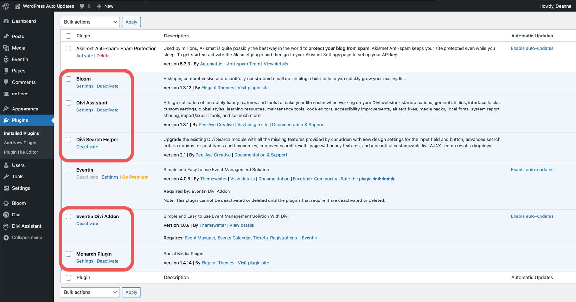Rate the Eventin plugin using the stars
Viewport: 576px width, 302px height.
[384, 179]
